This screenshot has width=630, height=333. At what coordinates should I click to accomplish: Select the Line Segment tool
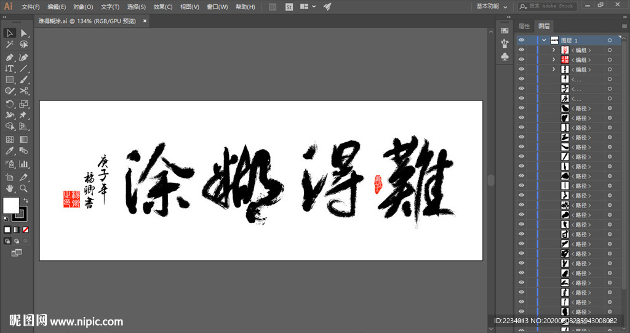24,68
